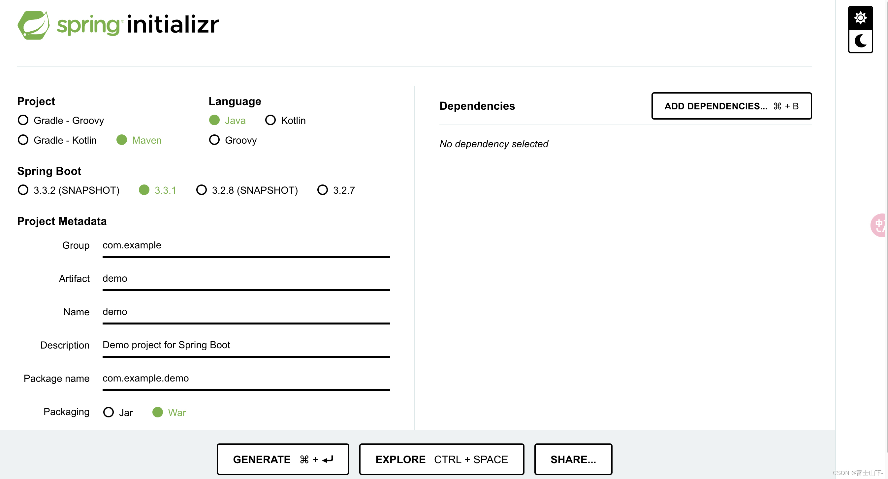Screen dimensions: 888x479
Task: Click the Spring Initializr logo
Action: [x=118, y=25]
